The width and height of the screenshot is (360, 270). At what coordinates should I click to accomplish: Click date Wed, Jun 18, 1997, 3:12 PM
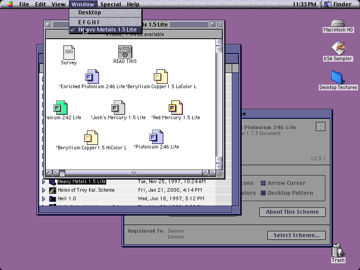(171, 198)
